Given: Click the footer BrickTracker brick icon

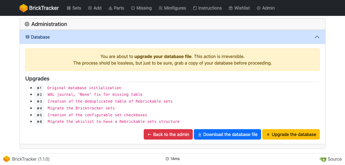Looking at the screenshot, I should point(7,159).
